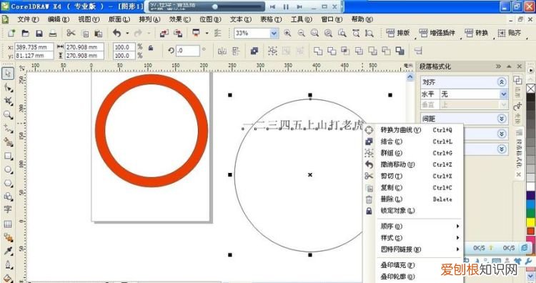Click the Import icon

coord(164,33)
